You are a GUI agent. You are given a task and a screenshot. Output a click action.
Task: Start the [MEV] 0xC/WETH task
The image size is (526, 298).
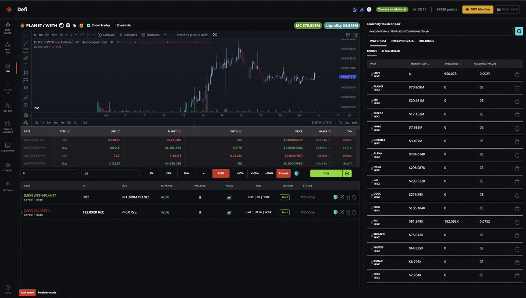[285, 212]
